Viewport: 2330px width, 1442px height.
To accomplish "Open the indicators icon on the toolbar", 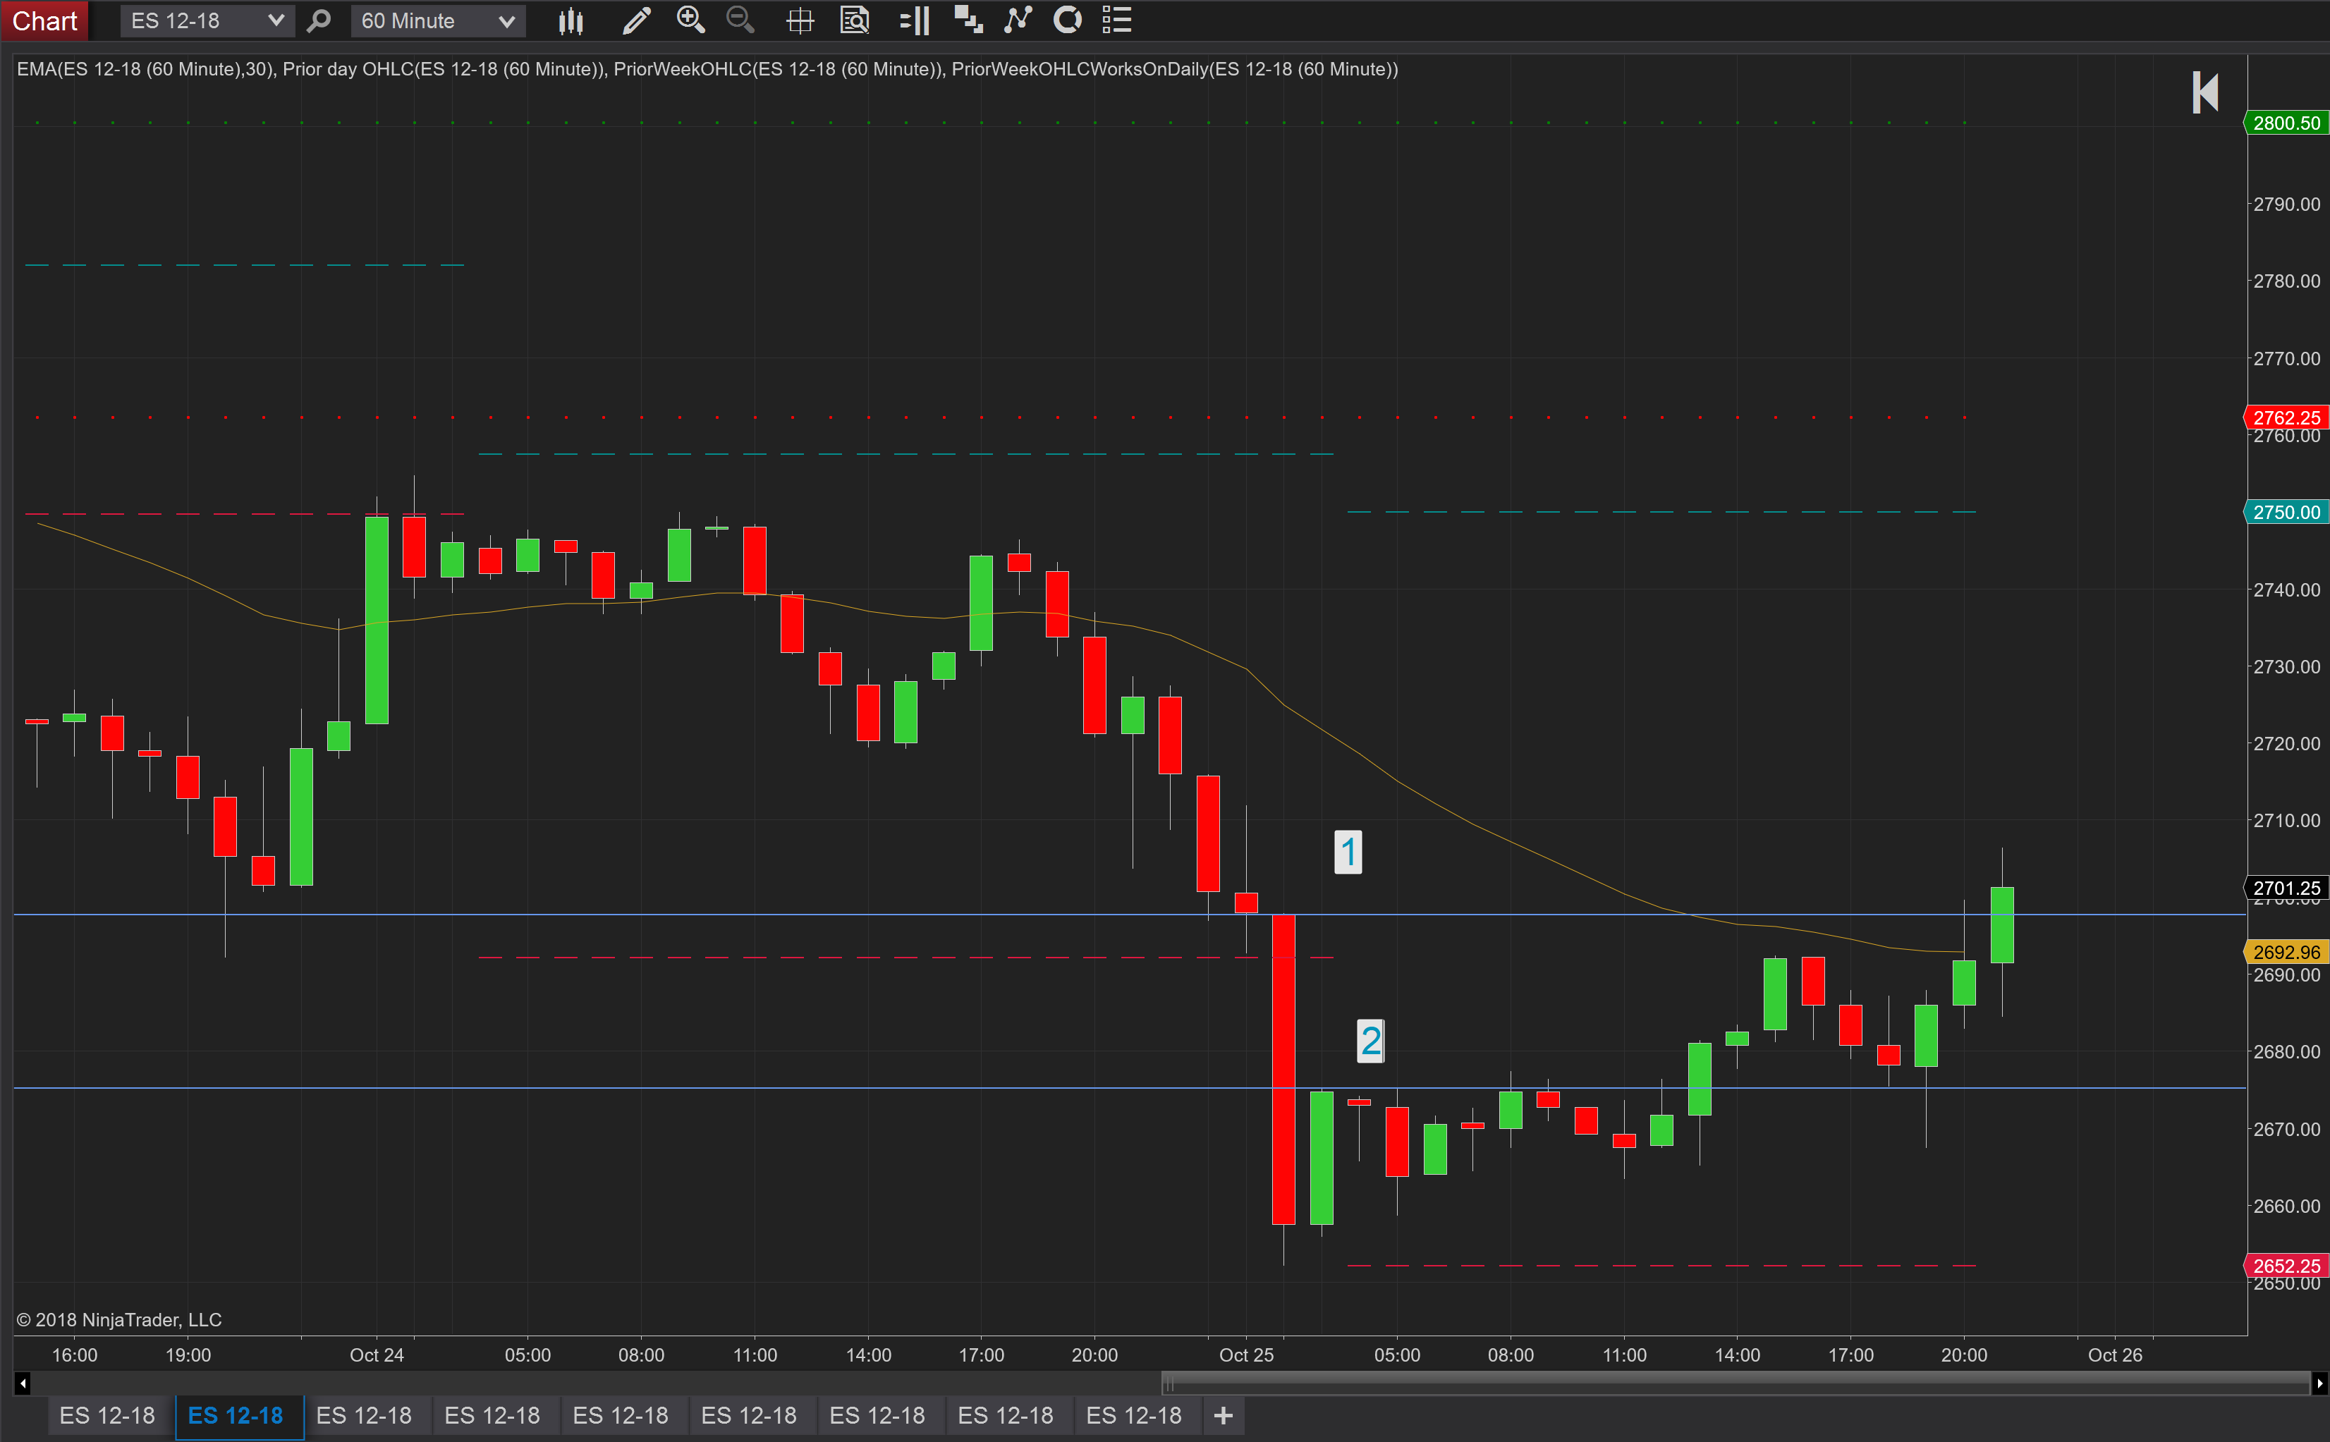I will 1017,20.
